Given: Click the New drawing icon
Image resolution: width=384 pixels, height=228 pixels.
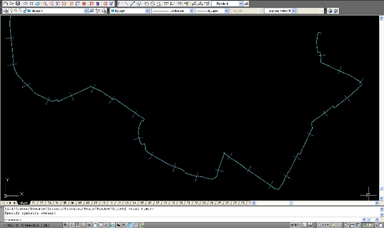Looking at the screenshot, I should [5, 4].
